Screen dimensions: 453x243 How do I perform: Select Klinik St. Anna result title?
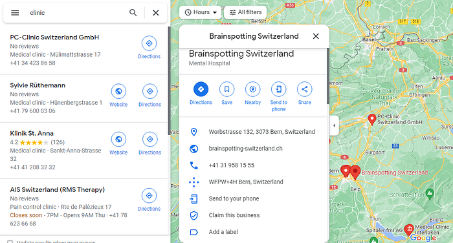32,133
